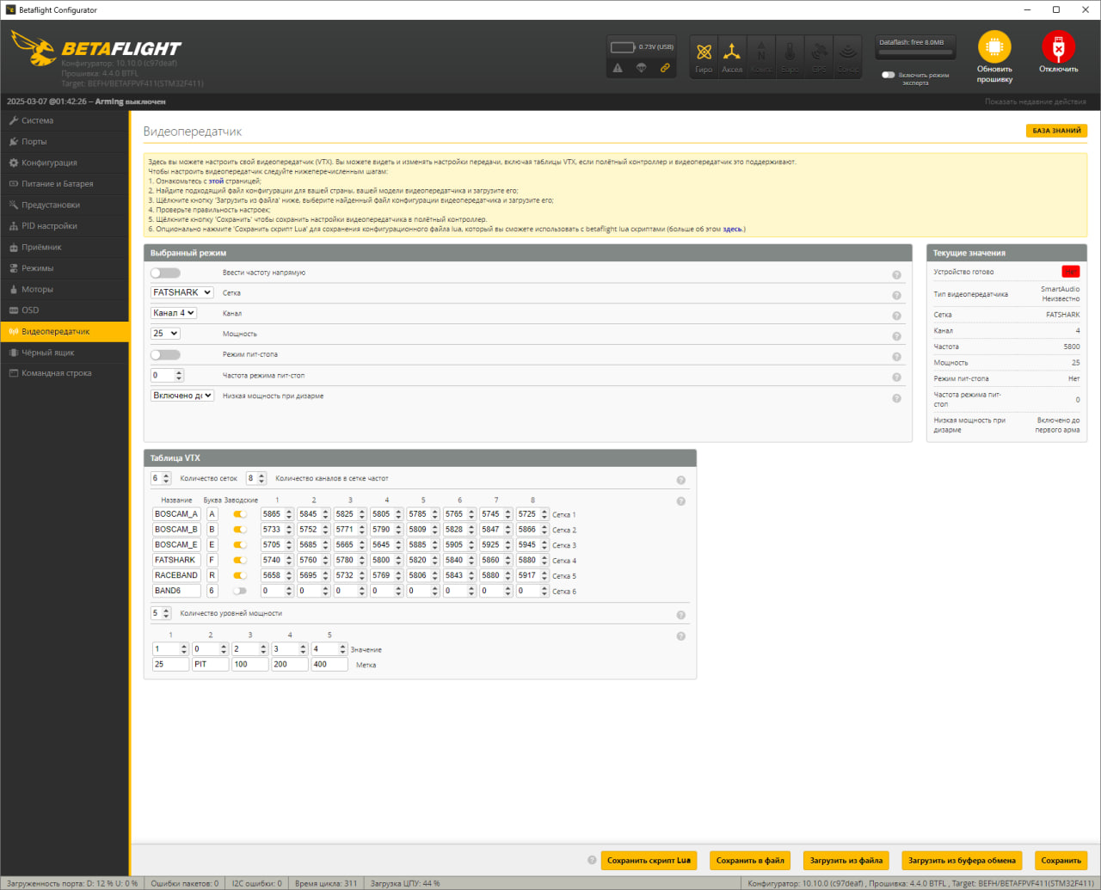The image size is (1101, 890).
Task: Click help icon for pit-stop frequency row
Action: [896, 377]
